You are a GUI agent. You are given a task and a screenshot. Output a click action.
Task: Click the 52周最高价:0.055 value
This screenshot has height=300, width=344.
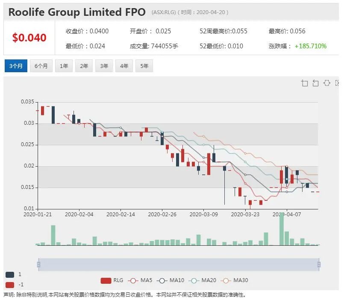223,31
